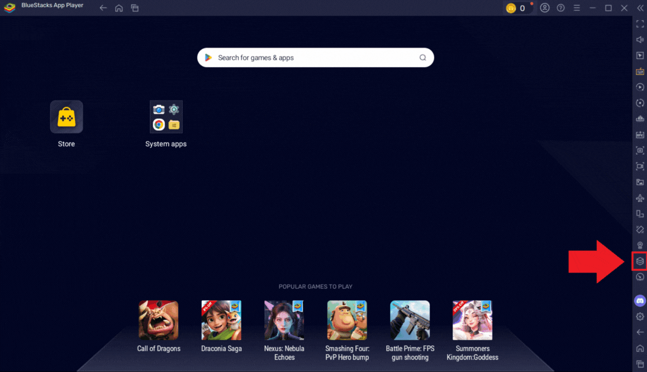Image resolution: width=647 pixels, height=372 pixels.
Task: Click the set location pin icon
Action: click(640, 245)
